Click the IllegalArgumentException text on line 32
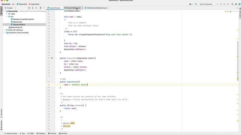This screenshot has width=241, height=135. 92,34
